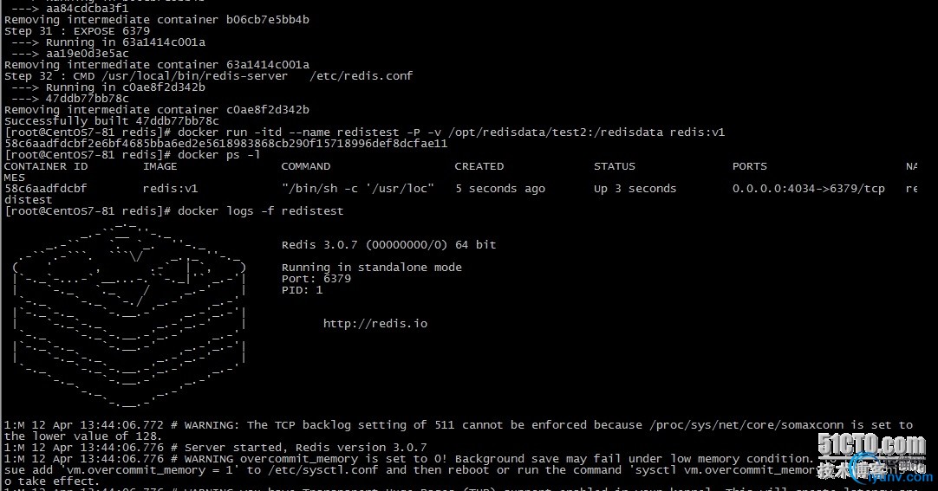Screen dimensions: 938x491
Task: Click the STATUS column header text
Action: coord(615,166)
